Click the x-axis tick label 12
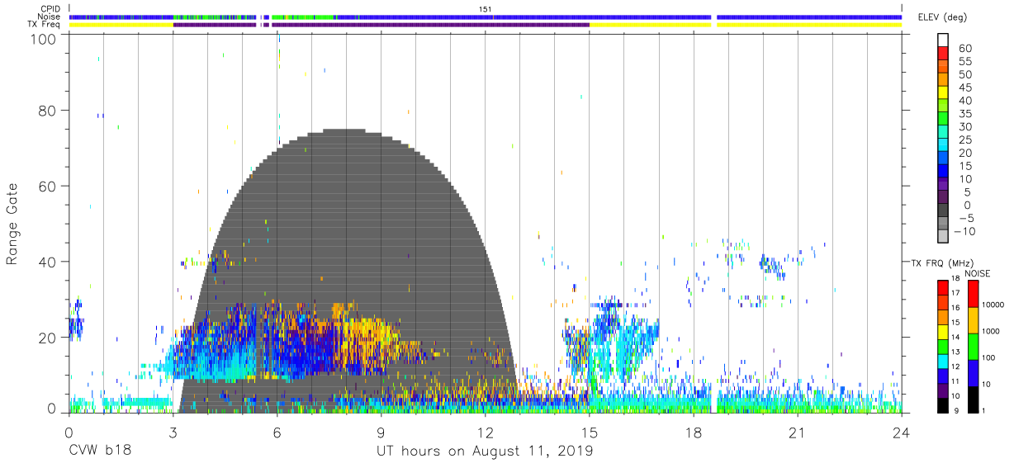Image resolution: width=1014 pixels, height=468 pixels. click(x=485, y=433)
